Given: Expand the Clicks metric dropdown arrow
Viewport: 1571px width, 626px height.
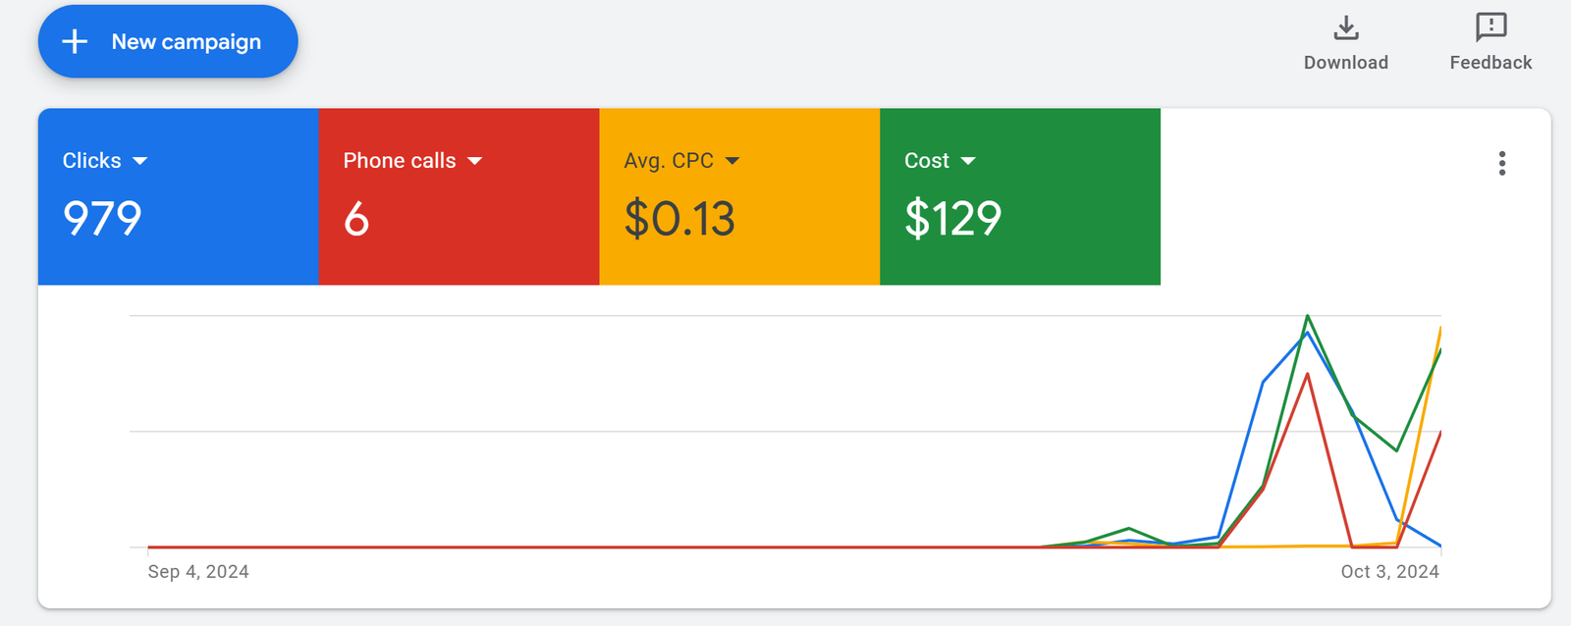Looking at the screenshot, I should (x=139, y=161).
